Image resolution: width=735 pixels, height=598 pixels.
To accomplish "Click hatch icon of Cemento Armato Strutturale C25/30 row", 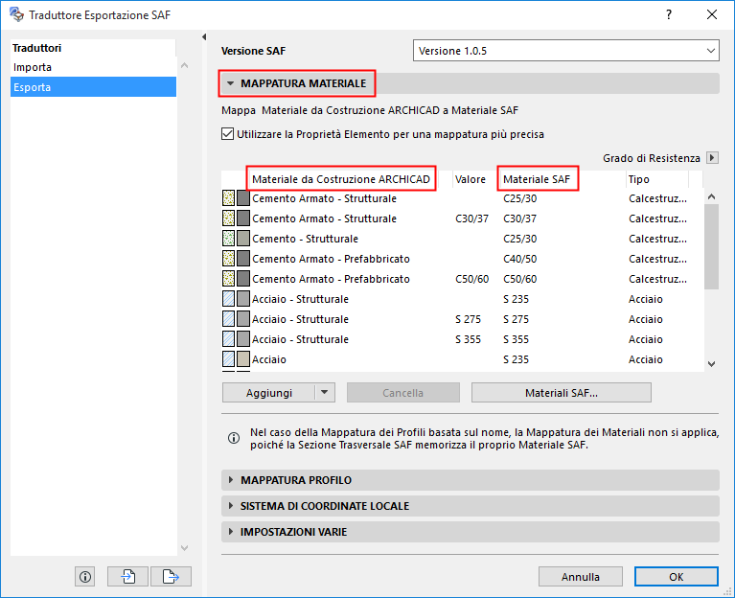I will click(x=228, y=198).
